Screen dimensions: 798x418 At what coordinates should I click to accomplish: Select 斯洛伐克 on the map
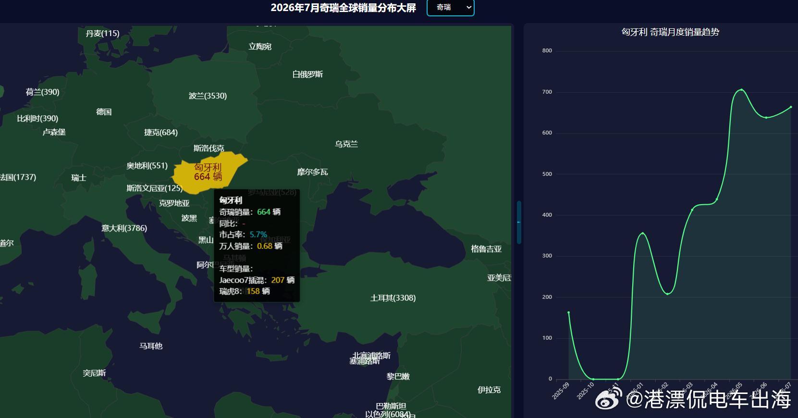point(209,148)
